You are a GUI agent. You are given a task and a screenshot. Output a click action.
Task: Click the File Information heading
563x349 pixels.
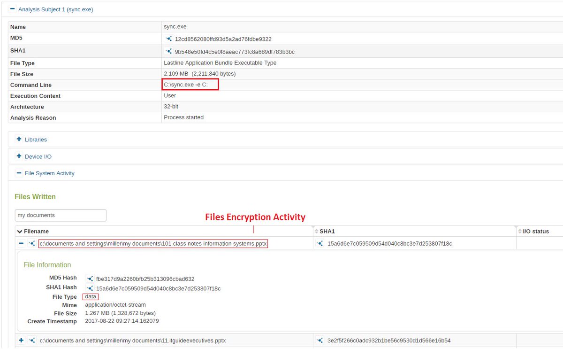[47, 265]
